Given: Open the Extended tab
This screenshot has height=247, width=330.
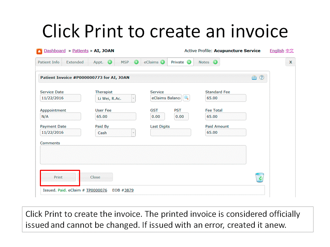Looking at the screenshot, I should pos(75,62).
